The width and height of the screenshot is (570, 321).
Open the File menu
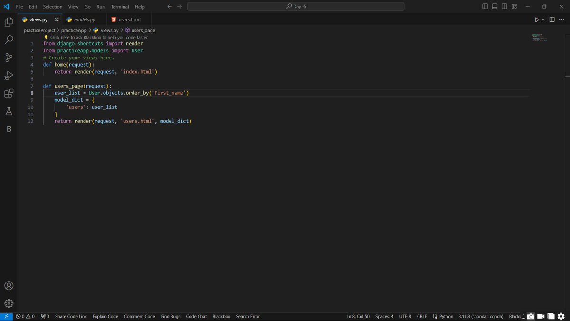coord(19,7)
